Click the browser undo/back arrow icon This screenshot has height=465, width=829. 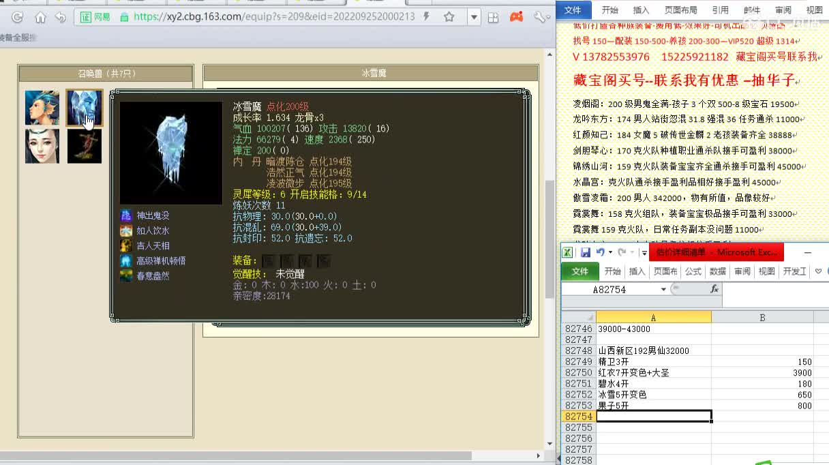(60, 17)
